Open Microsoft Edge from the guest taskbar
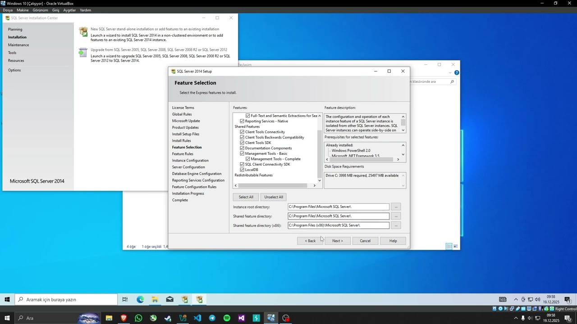This screenshot has height=324, width=577. [x=140, y=300]
